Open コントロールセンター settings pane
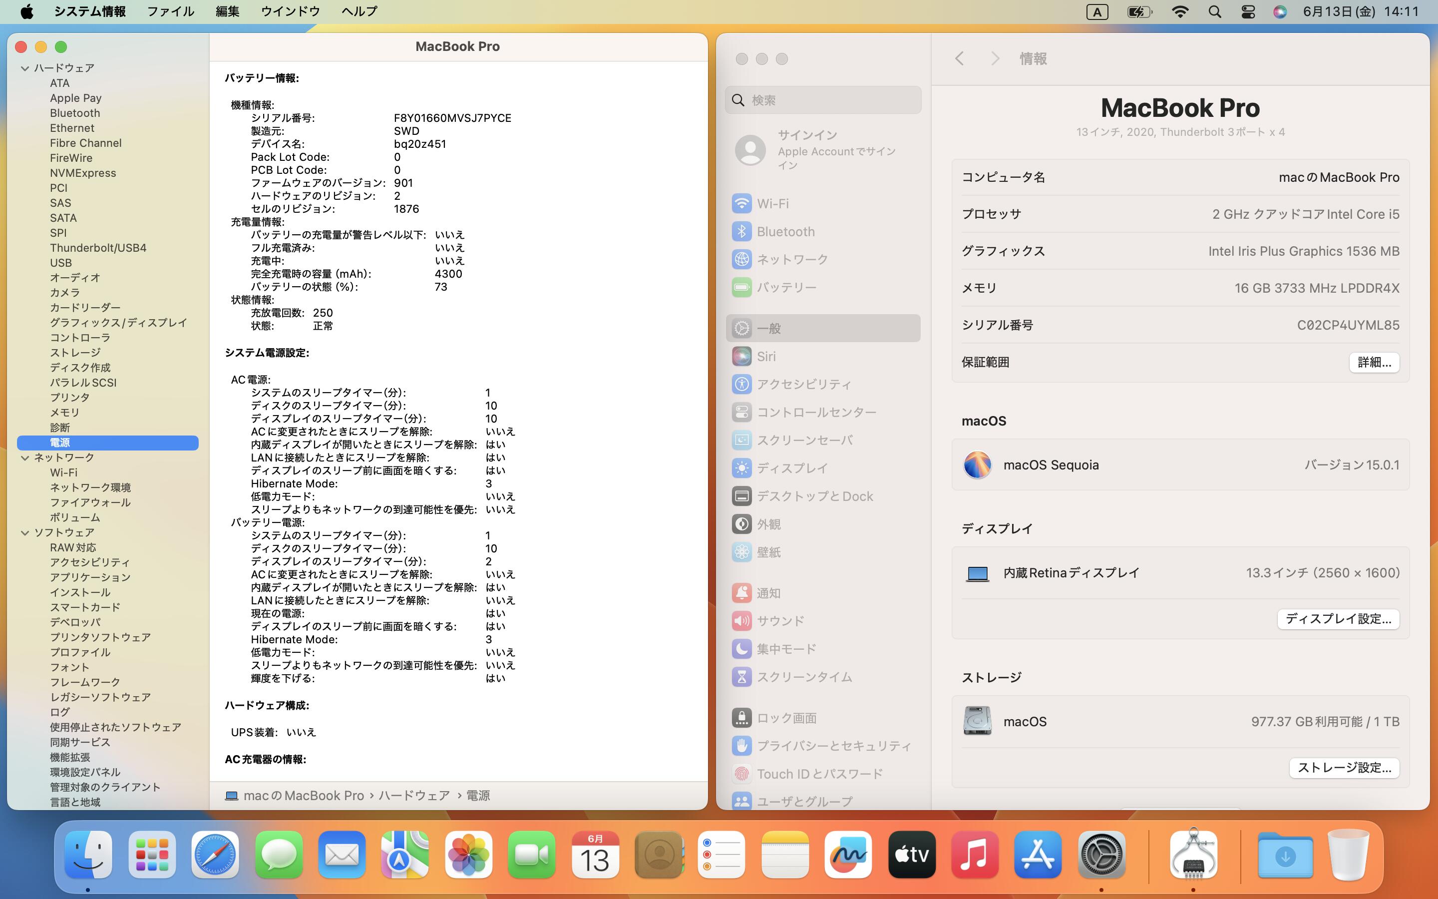The width and height of the screenshot is (1438, 899). click(815, 412)
